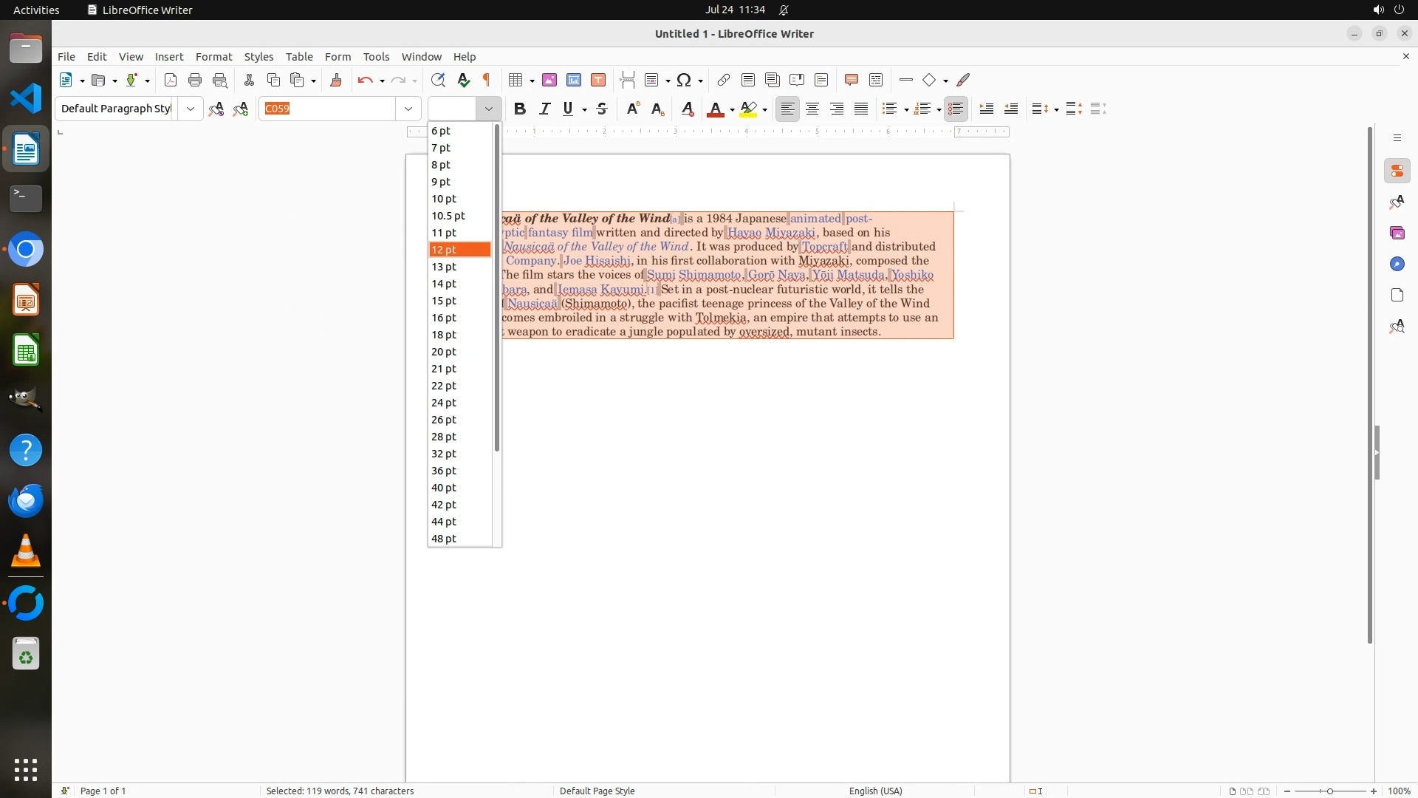Screen dimensions: 1418x798
Task: Open Thunderbird from the Ubuntu dock
Action: (26, 501)
